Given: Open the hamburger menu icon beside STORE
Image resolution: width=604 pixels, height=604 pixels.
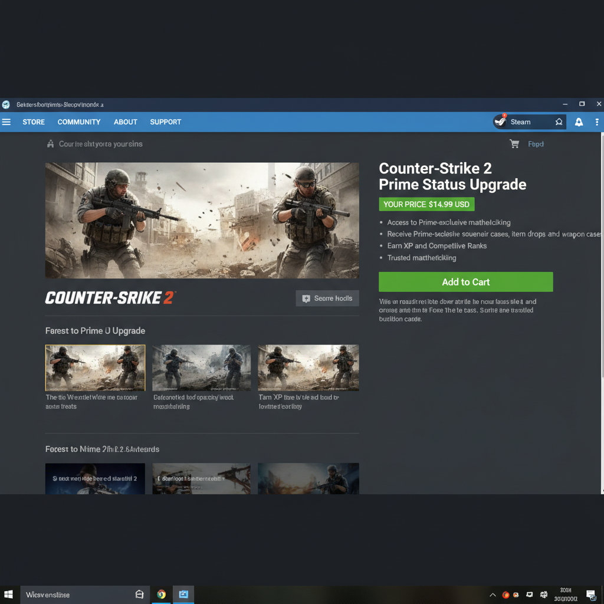Looking at the screenshot, I should 6,122.
